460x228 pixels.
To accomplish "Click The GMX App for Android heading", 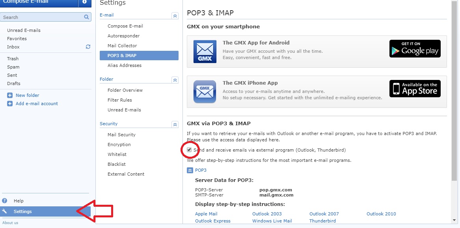I will pyautogui.click(x=256, y=43).
